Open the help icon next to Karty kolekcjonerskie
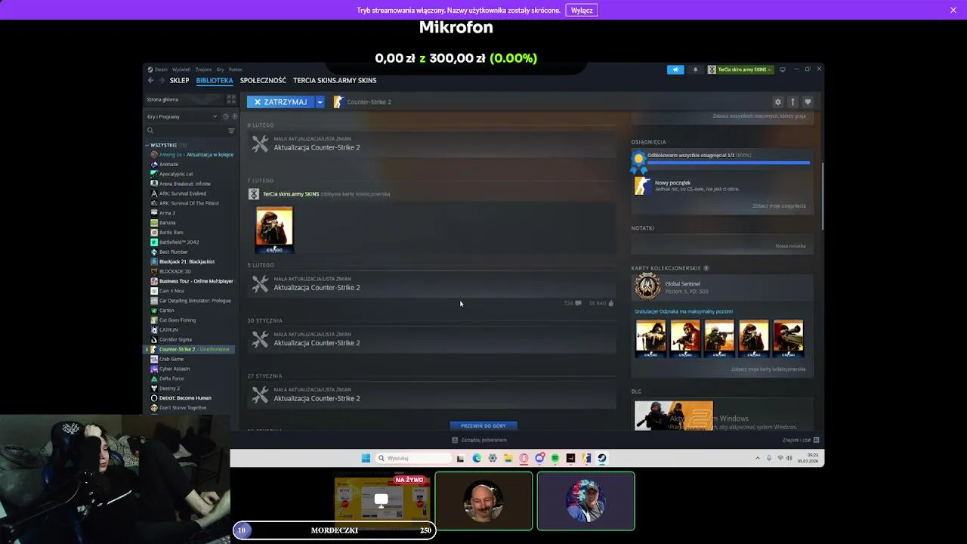Screen dimensions: 967x544 (706, 268)
